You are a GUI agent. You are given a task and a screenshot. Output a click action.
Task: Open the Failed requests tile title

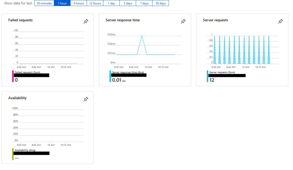tap(20, 20)
